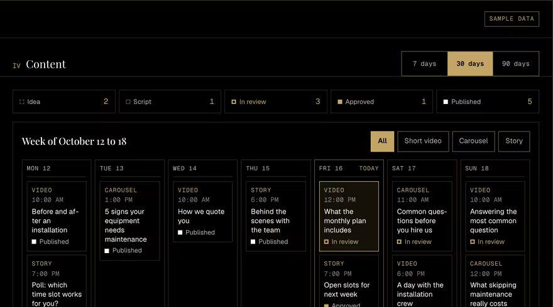The width and height of the screenshot is (553, 307).
Task: Click the Published white square icon in tile
Action: [446, 101]
